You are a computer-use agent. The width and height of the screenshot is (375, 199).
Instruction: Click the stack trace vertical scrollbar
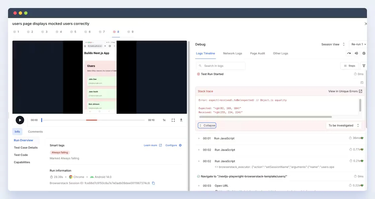[360, 105]
